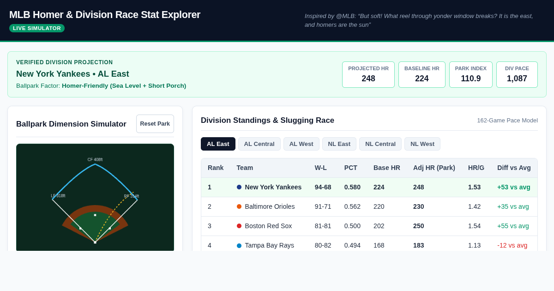Open the NL West division tab

[x=422, y=144]
